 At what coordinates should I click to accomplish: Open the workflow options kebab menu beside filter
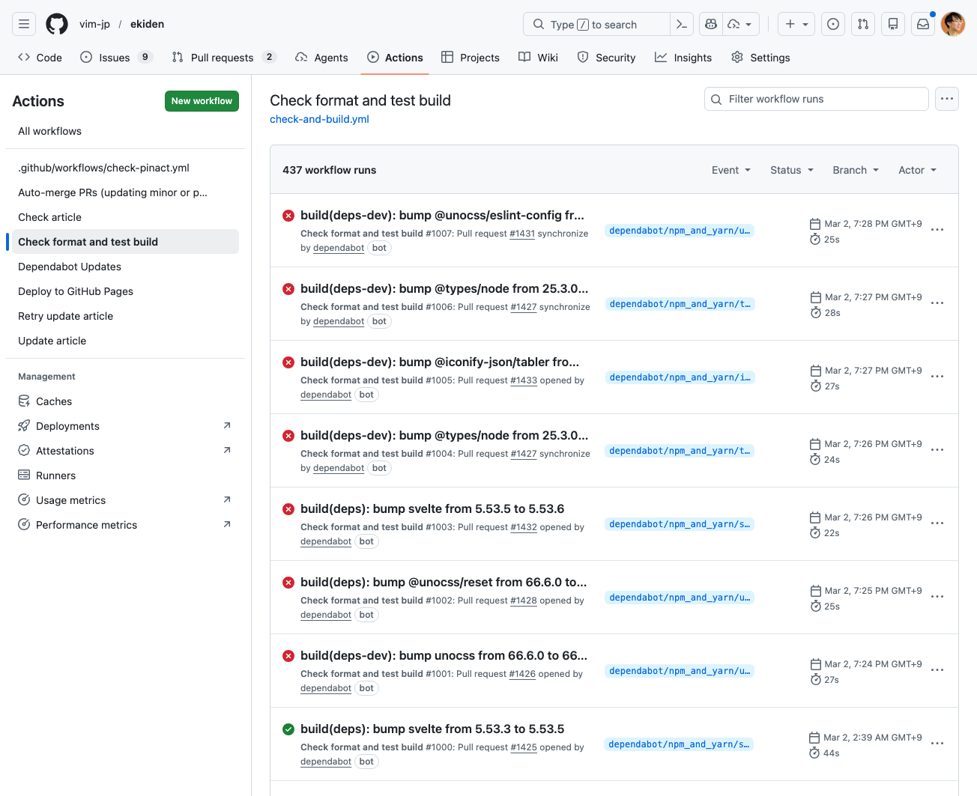coord(947,99)
